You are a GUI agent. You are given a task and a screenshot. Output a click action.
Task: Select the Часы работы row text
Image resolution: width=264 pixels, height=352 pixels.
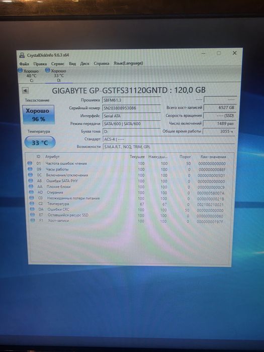[x=57, y=169]
